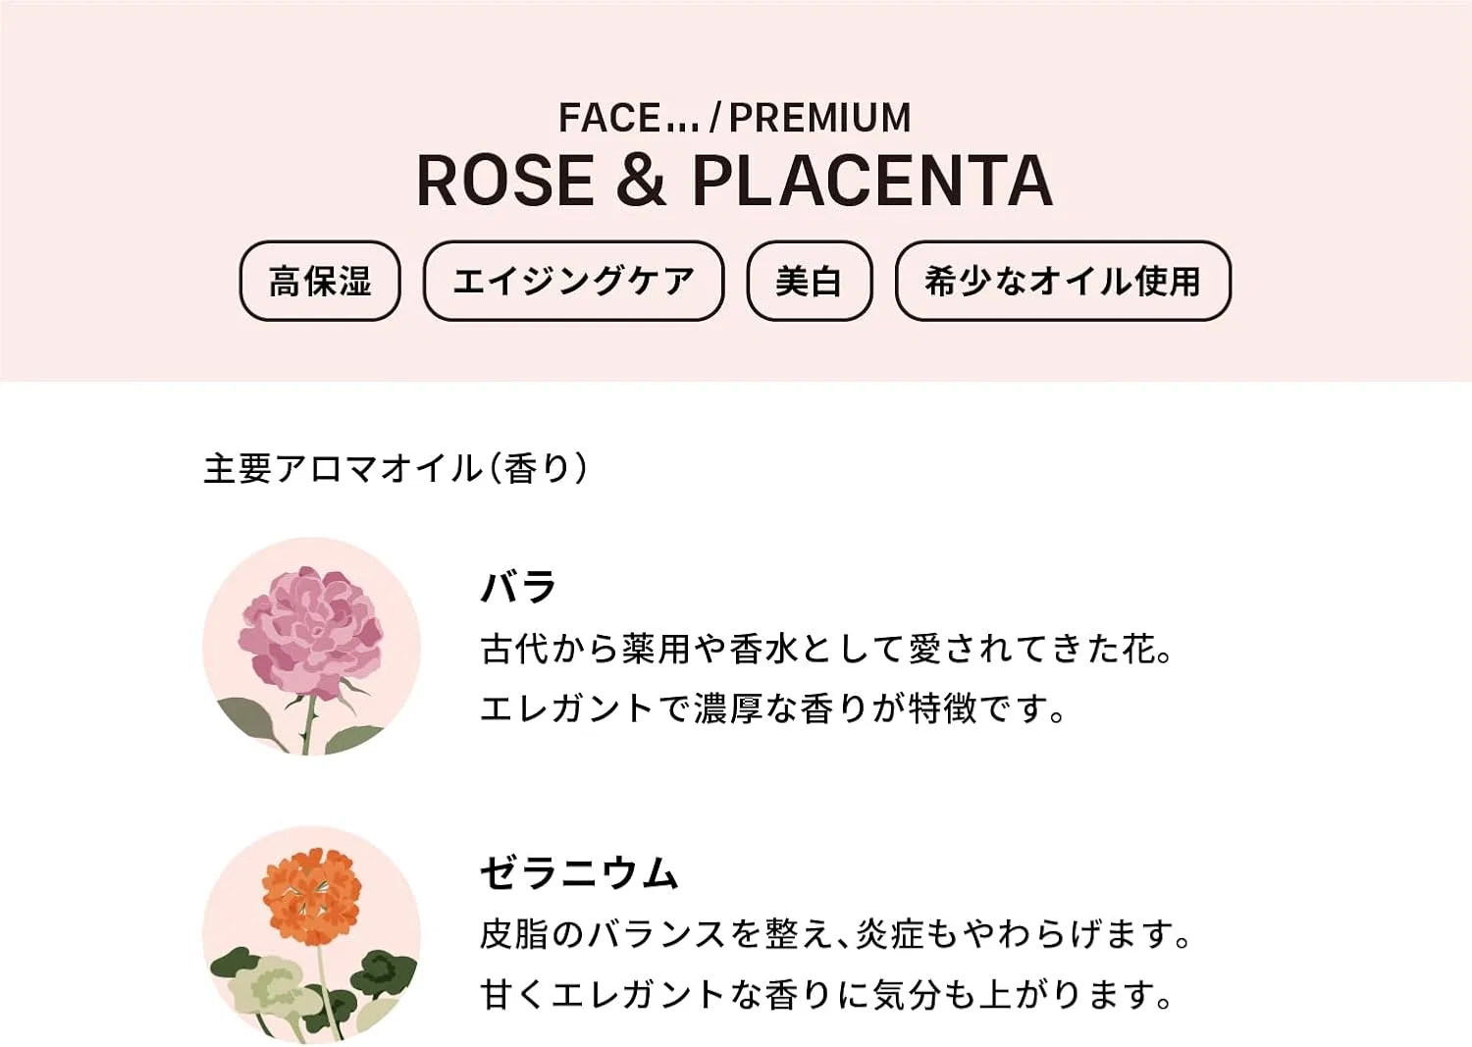This screenshot has width=1472, height=1047.
Task: Click the text 甘くエレガントな香りに気分も上がります。
Action: (826, 995)
